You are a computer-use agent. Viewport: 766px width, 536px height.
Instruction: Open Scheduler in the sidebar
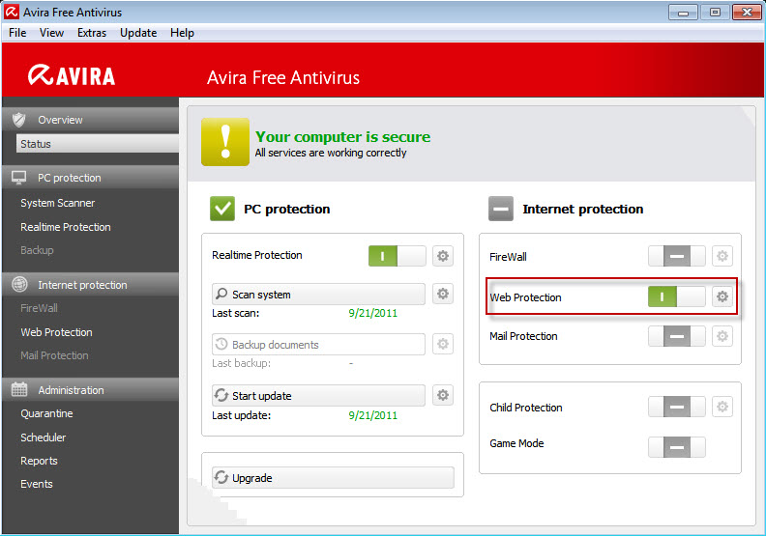[43, 437]
